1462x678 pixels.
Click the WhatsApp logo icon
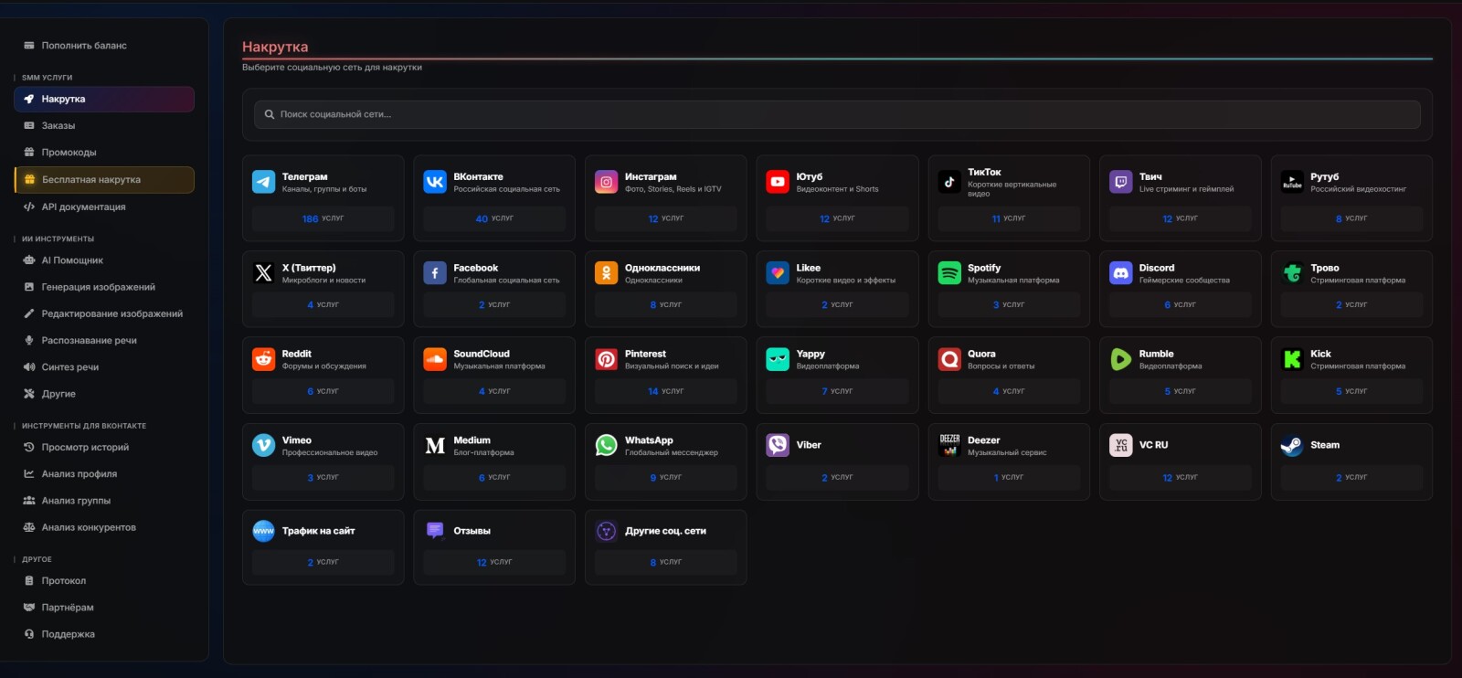tap(606, 445)
